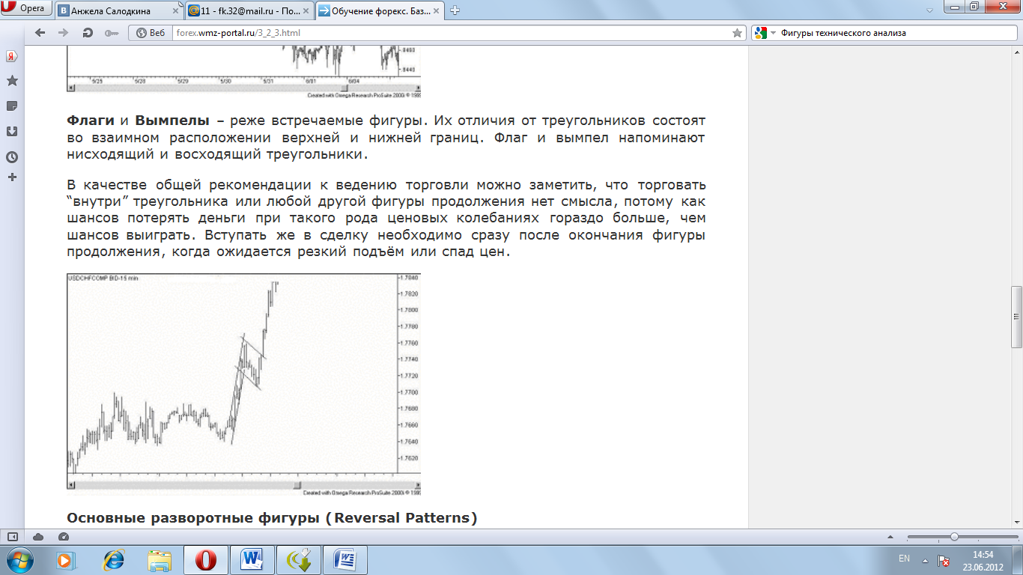This screenshot has height=575, width=1023.
Task: Focus the address bar with forex.wmz-portal.ru URL
Action: pyautogui.click(x=449, y=33)
